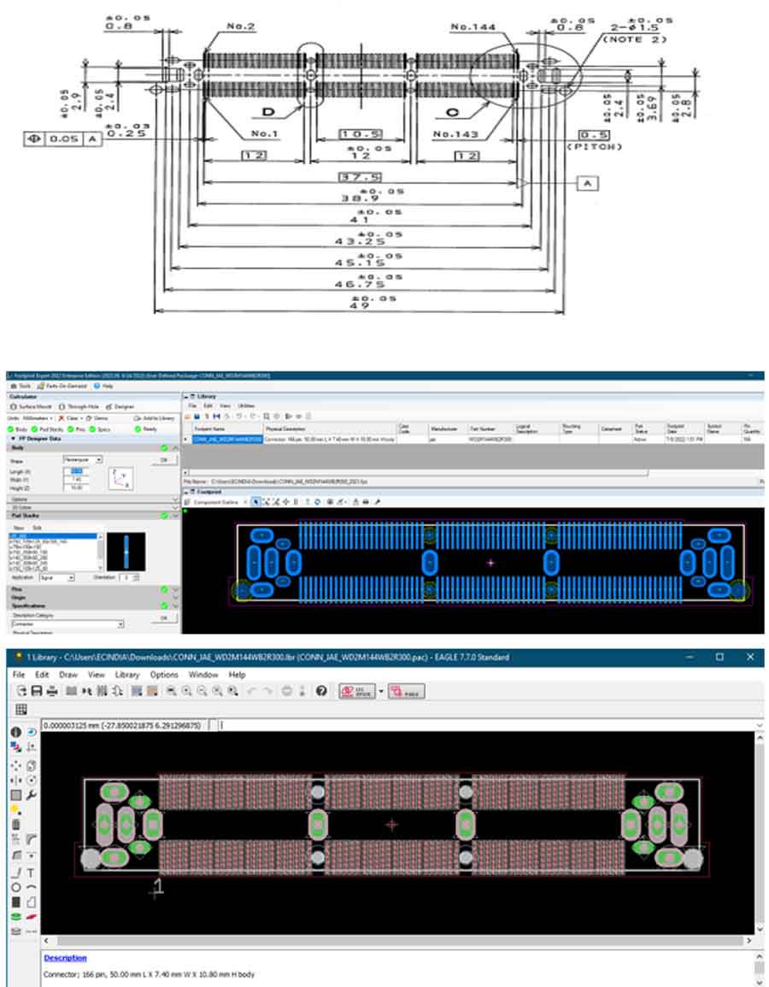
Task: Click the Zoom to fit icon in EAGLE
Action: [171, 690]
